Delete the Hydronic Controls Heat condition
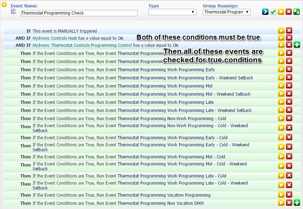This screenshot has height=209, width=303. 289,38
